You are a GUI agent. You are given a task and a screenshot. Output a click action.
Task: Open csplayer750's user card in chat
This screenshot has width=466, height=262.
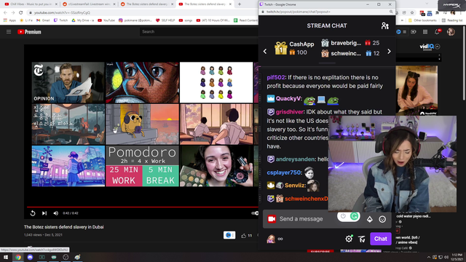tap(283, 172)
